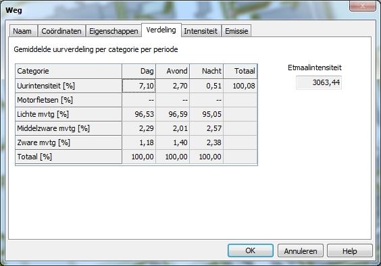Select Totaal row Dag value 100,00
Viewport: 381px width, 266px height.
point(138,157)
